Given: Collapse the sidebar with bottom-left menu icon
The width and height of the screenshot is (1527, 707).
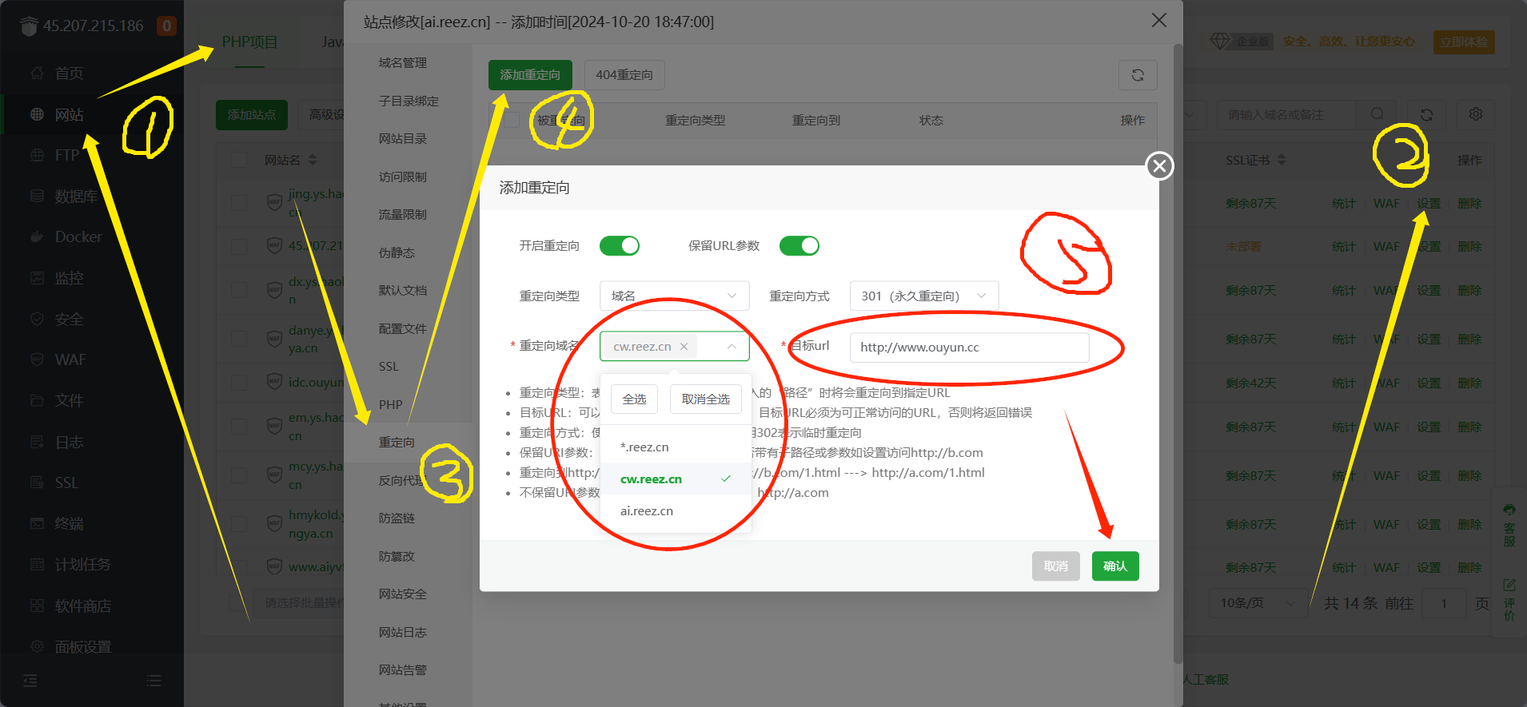Looking at the screenshot, I should pos(30,681).
